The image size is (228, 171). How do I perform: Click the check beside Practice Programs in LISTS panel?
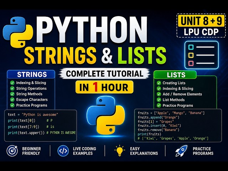(159, 105)
